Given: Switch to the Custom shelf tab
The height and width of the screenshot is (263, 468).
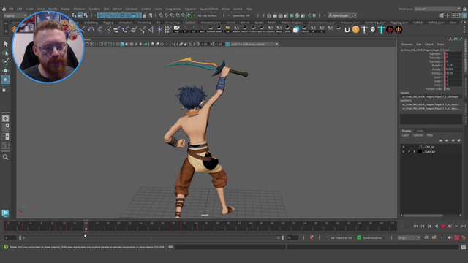Looking at the screenshot, I should click(x=190, y=23).
